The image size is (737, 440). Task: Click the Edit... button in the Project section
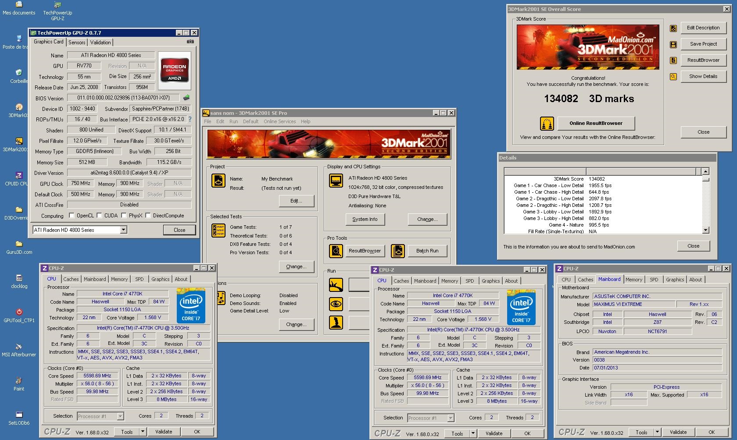pos(297,201)
